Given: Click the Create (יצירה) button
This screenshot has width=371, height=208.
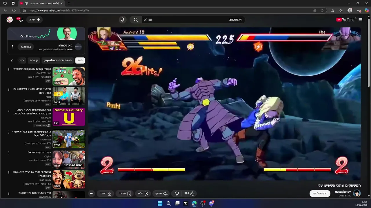Looking at the screenshot, I should click(35, 20).
